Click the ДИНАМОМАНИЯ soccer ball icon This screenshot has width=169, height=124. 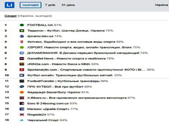(22, 53)
